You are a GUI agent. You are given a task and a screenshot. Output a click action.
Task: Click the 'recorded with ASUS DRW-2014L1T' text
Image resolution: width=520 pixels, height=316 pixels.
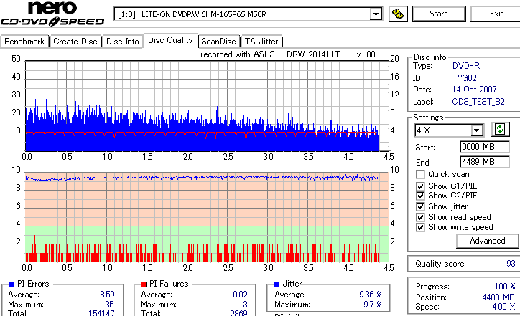[270, 54]
